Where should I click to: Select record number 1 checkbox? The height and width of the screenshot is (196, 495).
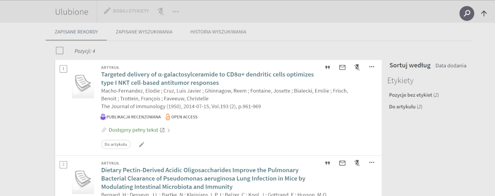(x=63, y=69)
